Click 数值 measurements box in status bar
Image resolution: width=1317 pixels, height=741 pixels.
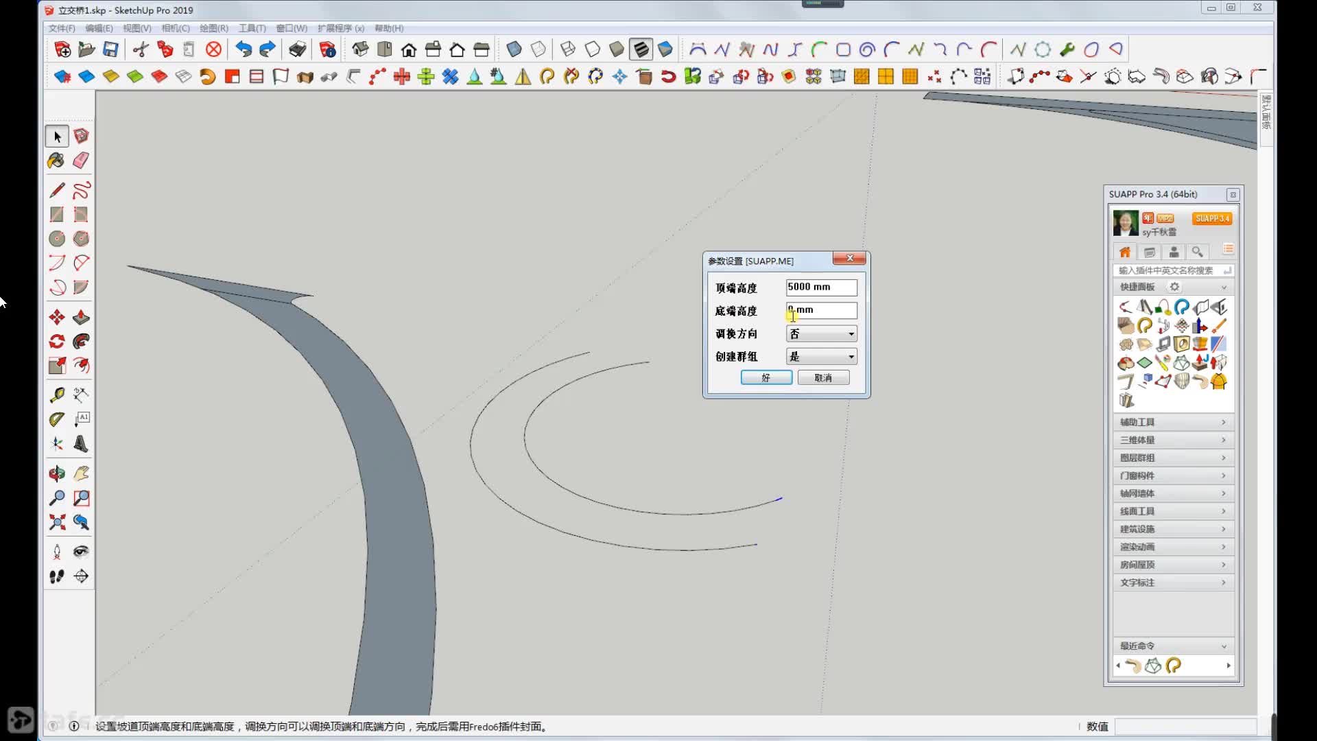1185,727
